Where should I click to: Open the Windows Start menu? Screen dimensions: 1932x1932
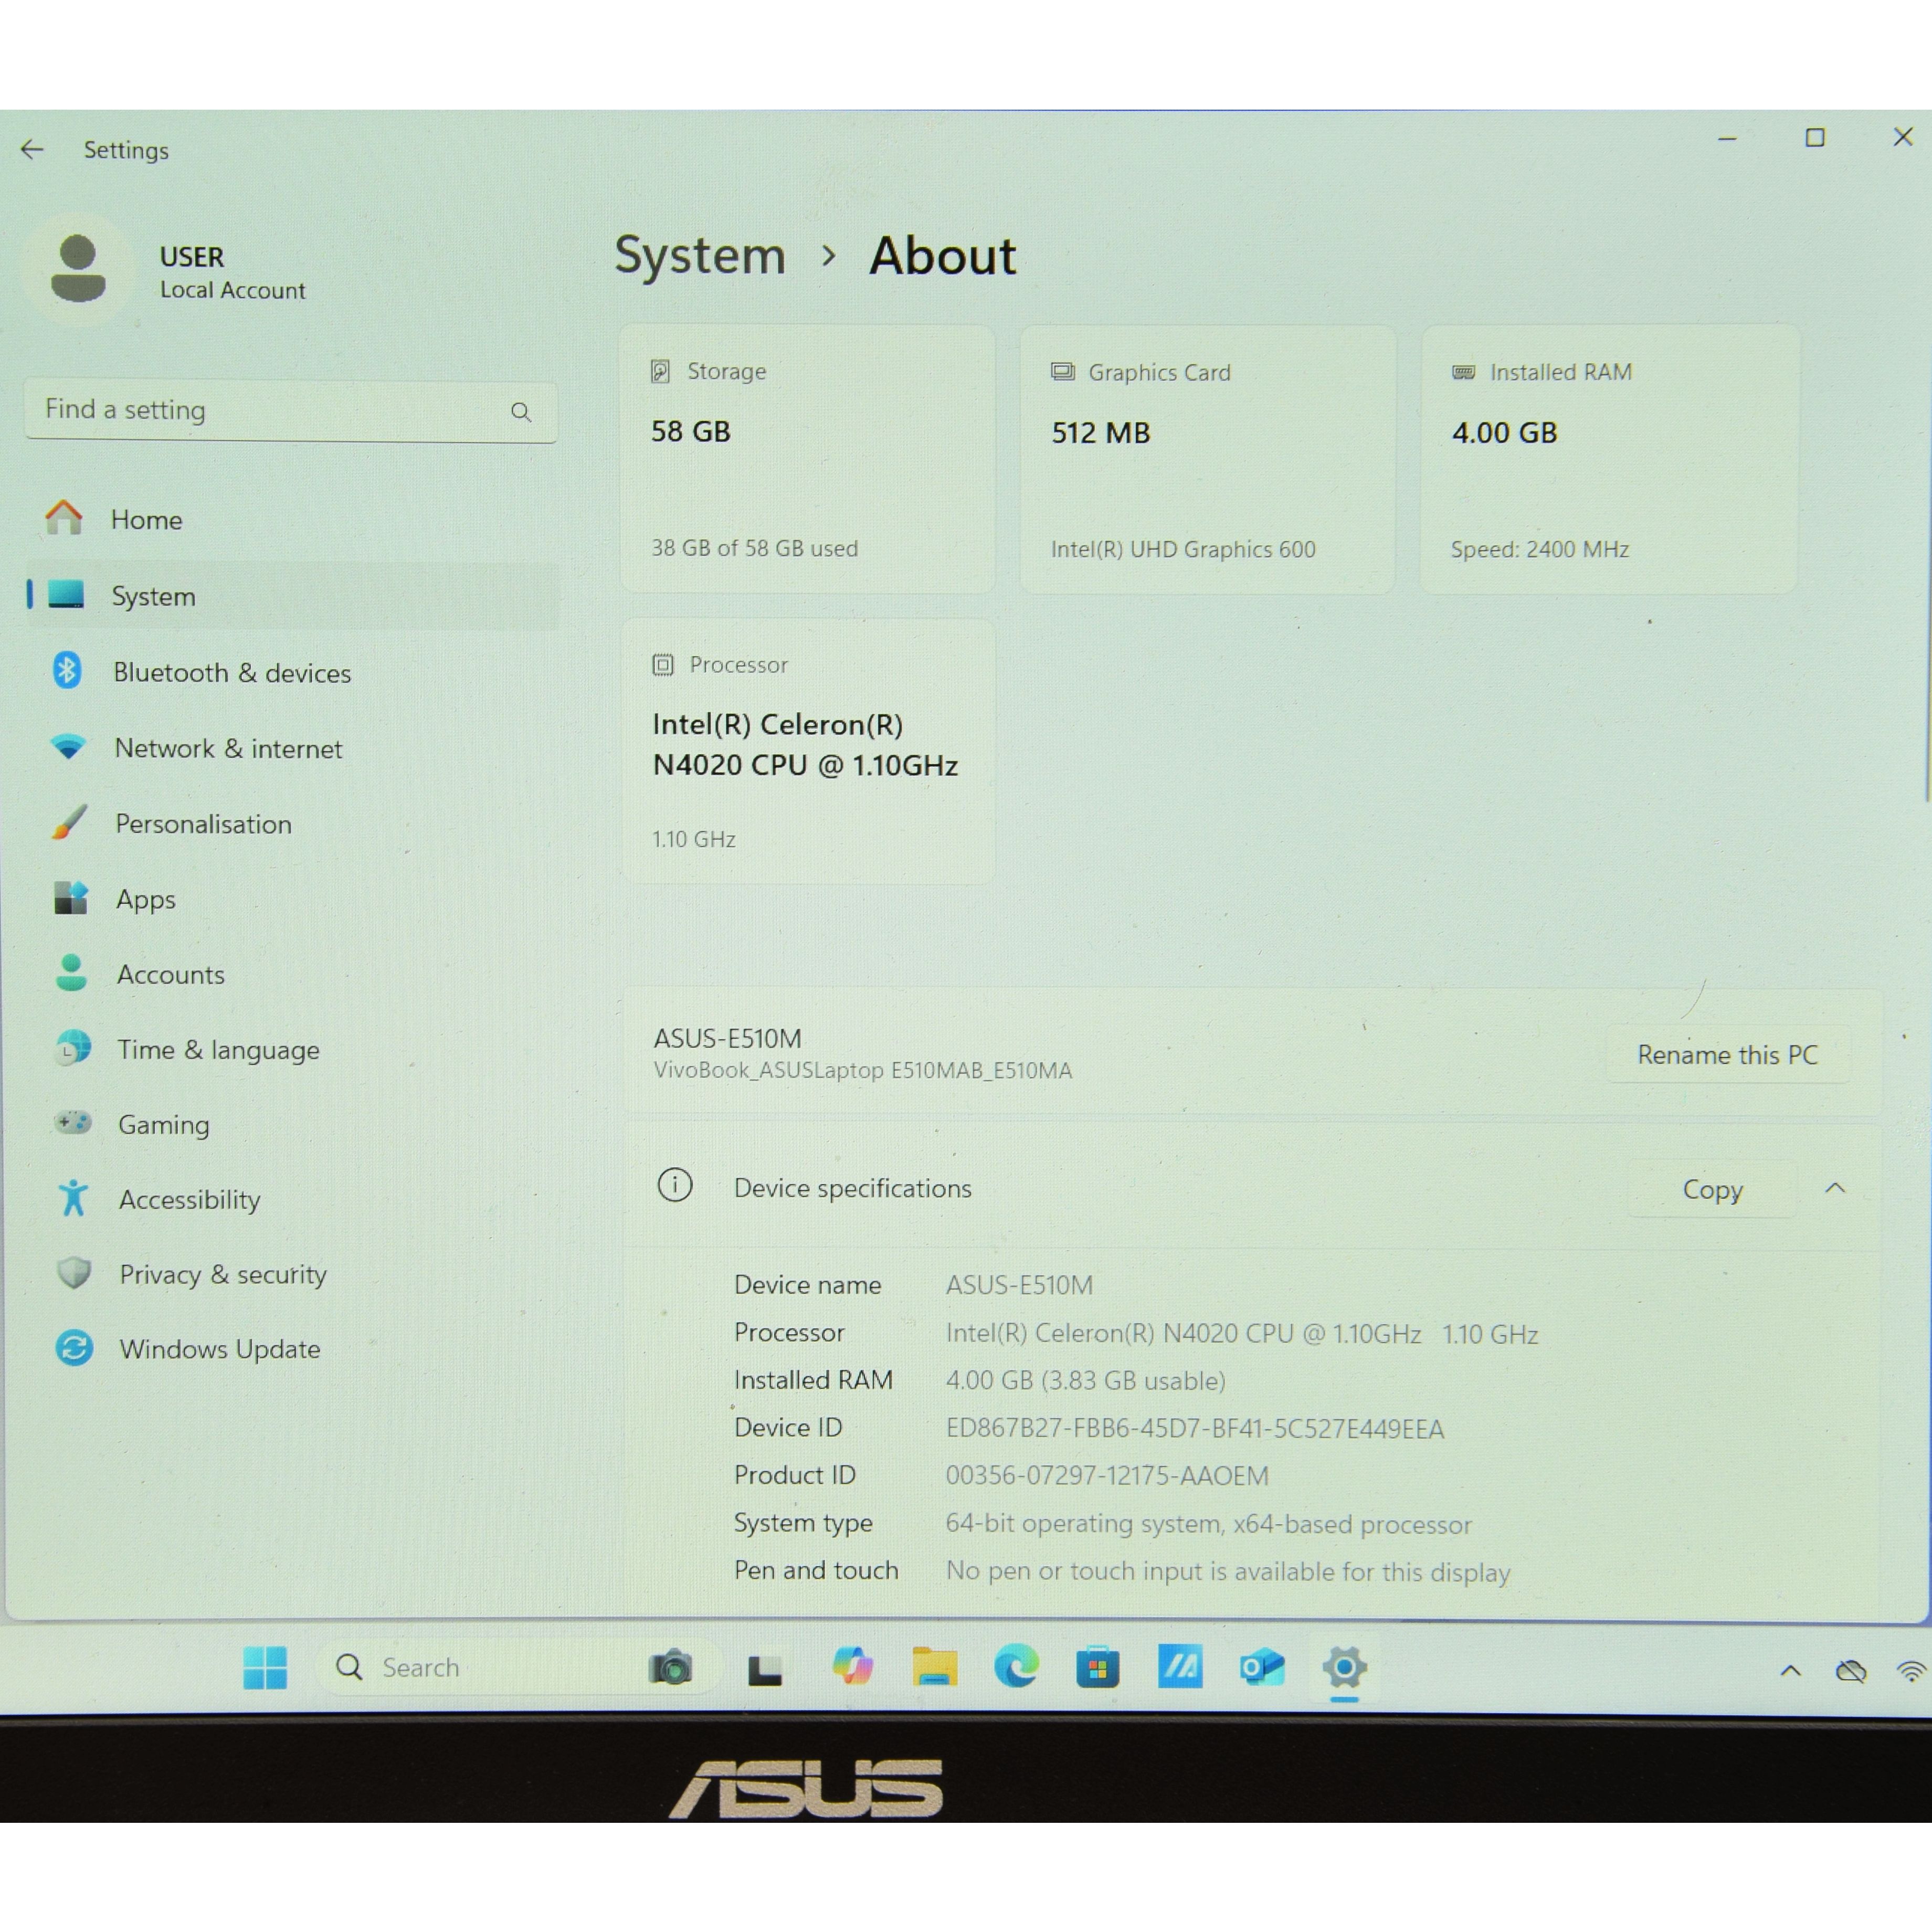[265, 1667]
